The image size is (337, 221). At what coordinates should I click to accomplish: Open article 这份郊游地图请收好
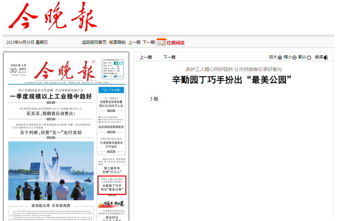[112, 126]
